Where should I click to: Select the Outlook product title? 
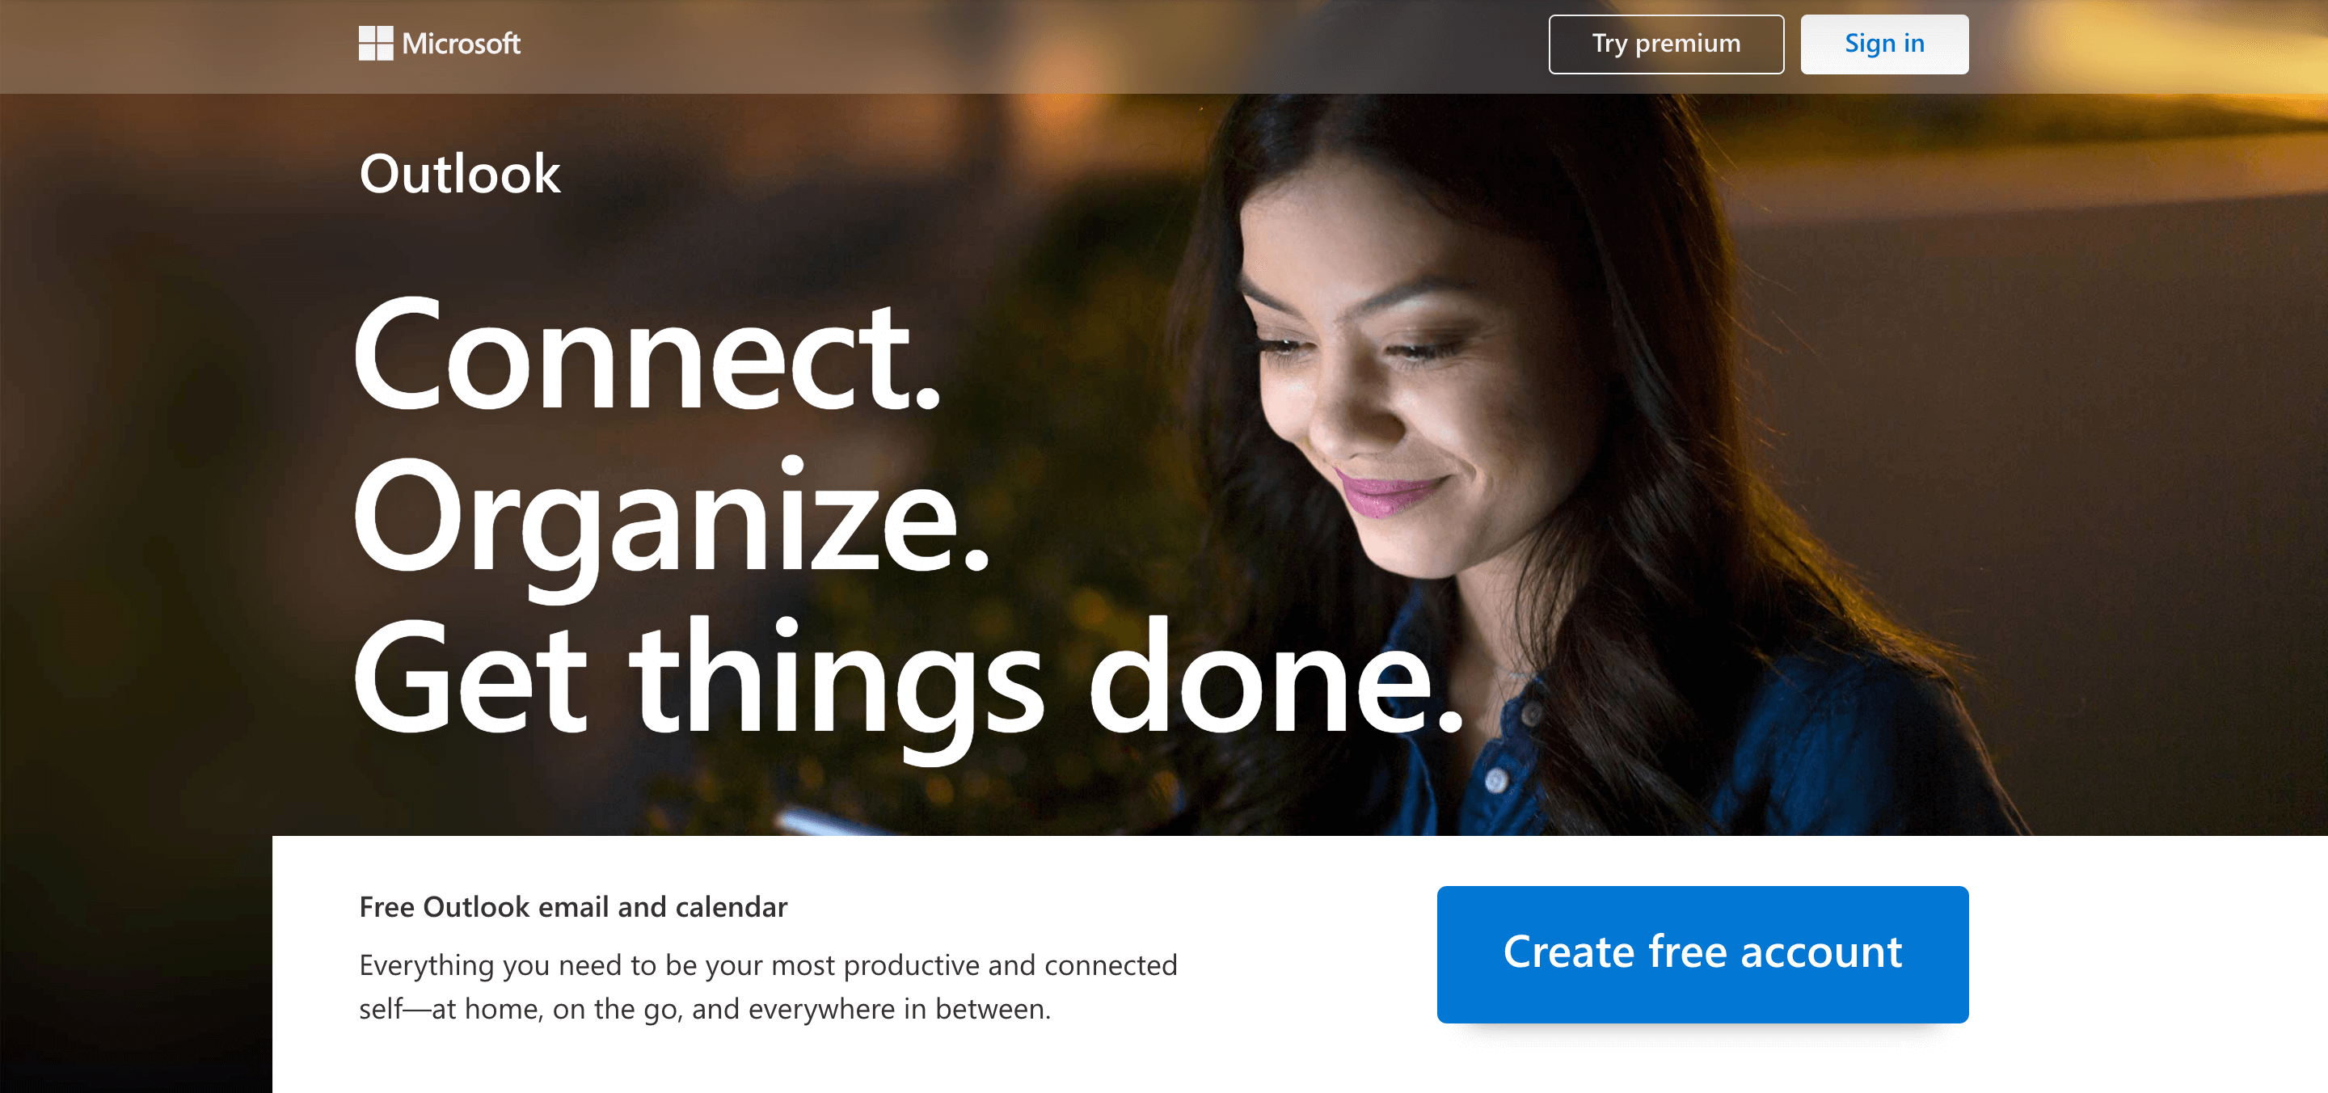(x=459, y=174)
